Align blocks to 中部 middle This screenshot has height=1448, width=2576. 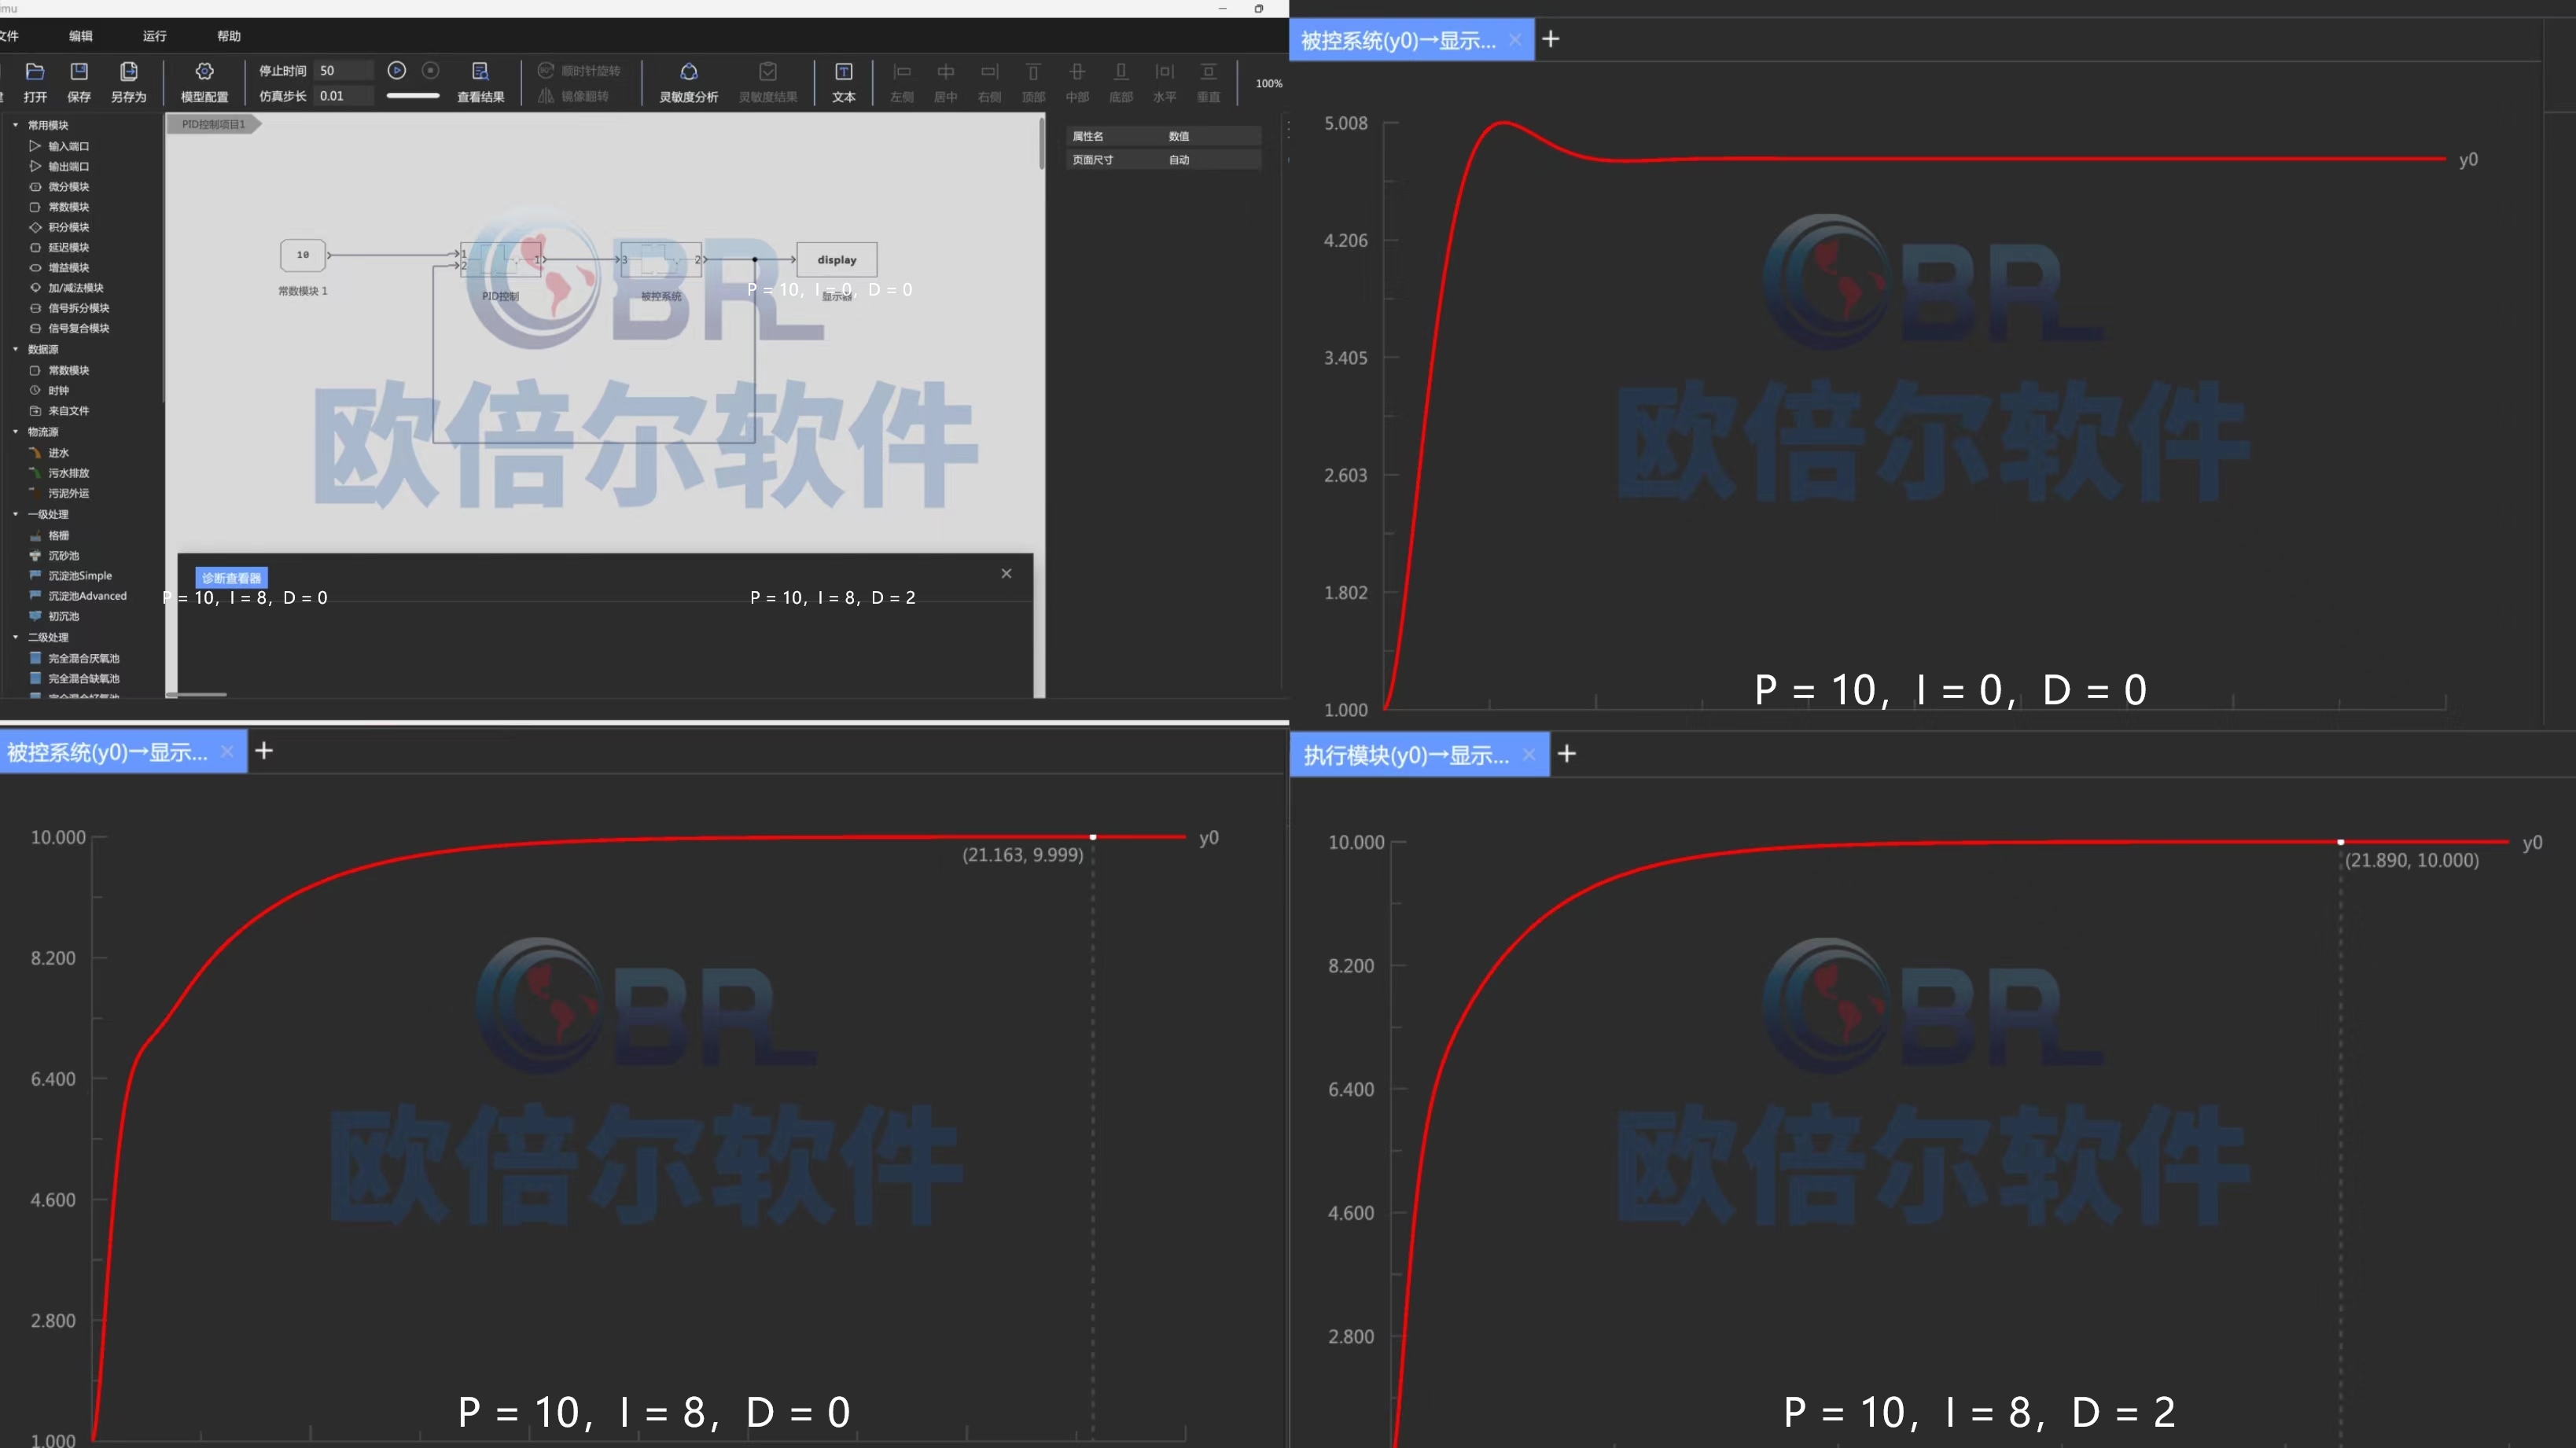point(1077,82)
